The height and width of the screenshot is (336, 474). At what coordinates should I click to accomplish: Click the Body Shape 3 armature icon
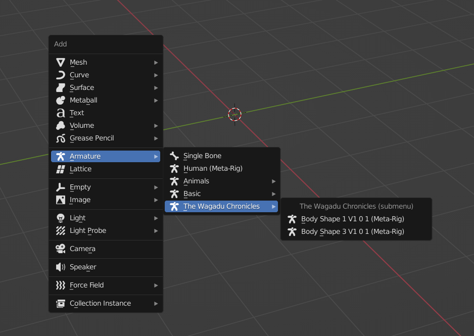point(292,232)
